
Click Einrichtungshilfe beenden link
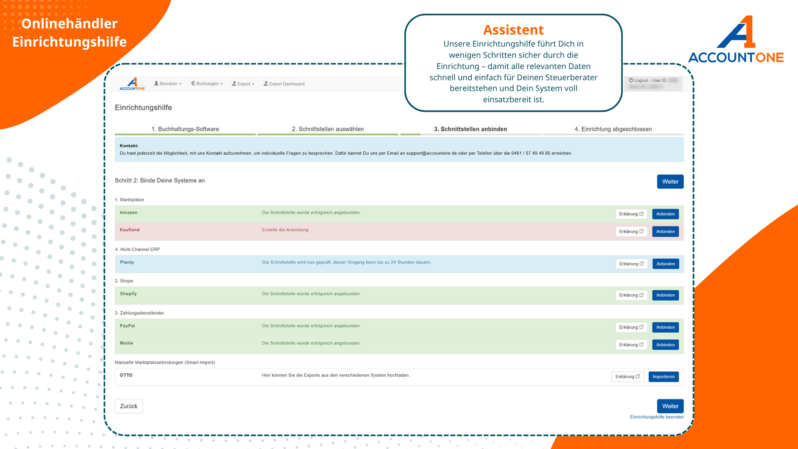point(656,417)
